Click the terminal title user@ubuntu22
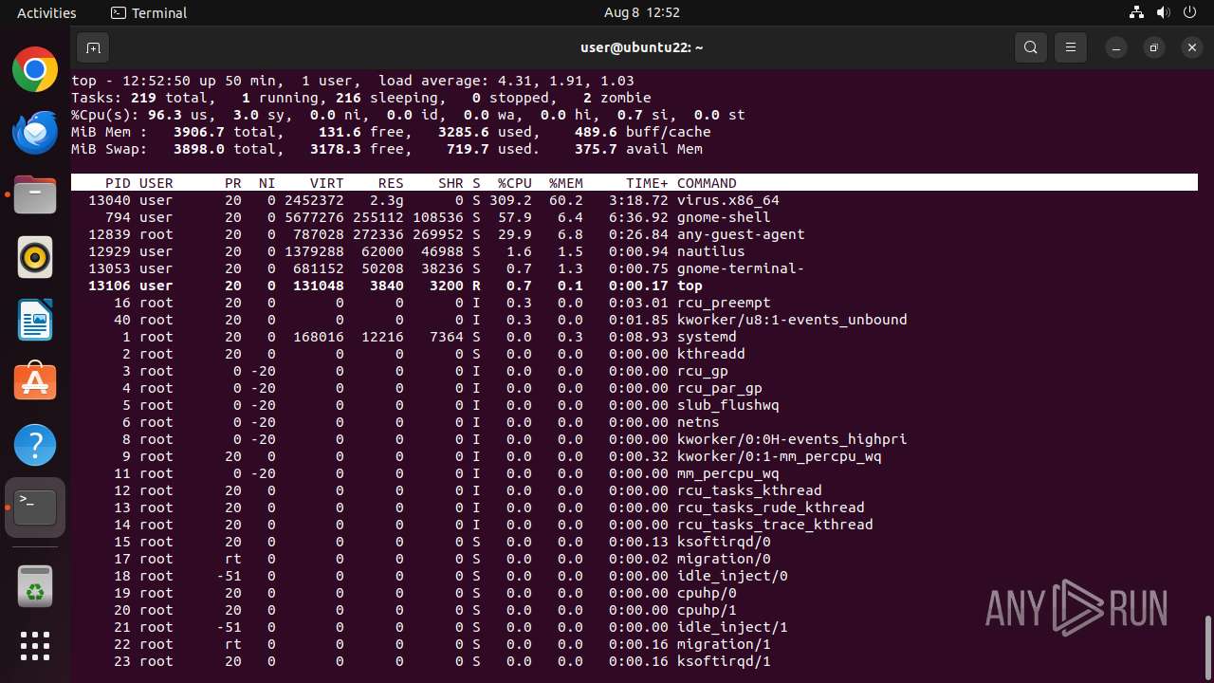 (x=641, y=47)
